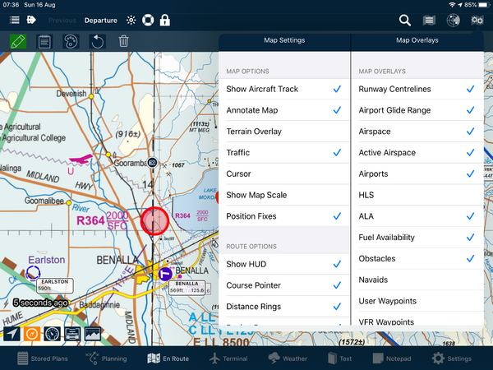Tap the orange compass icon on map
The width and height of the screenshot is (493, 370).
pyautogui.click(x=32, y=333)
